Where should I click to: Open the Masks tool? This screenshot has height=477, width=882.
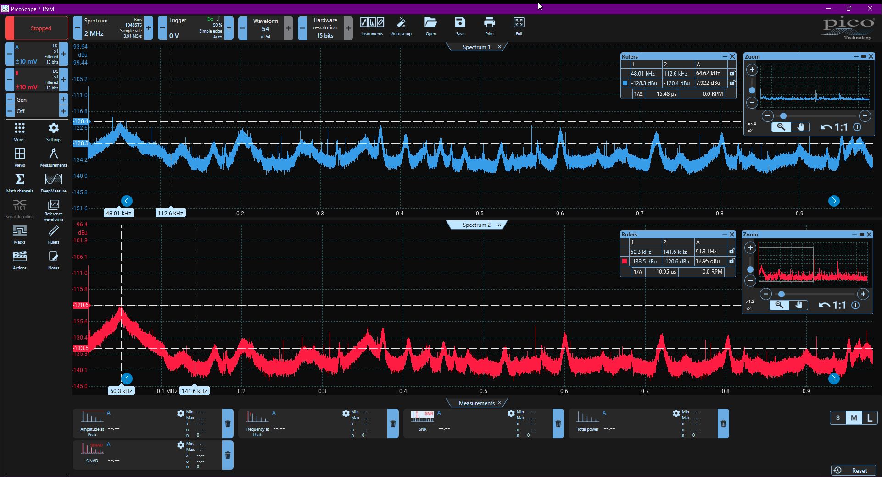pyautogui.click(x=20, y=235)
